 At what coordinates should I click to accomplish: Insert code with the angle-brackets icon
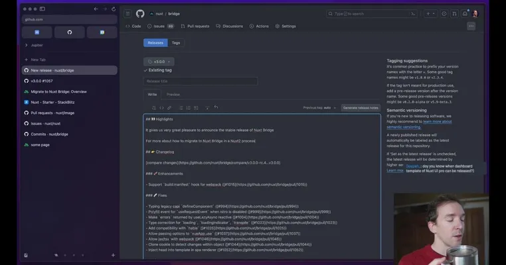coord(161,108)
